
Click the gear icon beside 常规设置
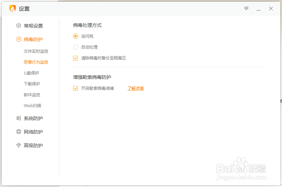pyautogui.click(x=19, y=26)
